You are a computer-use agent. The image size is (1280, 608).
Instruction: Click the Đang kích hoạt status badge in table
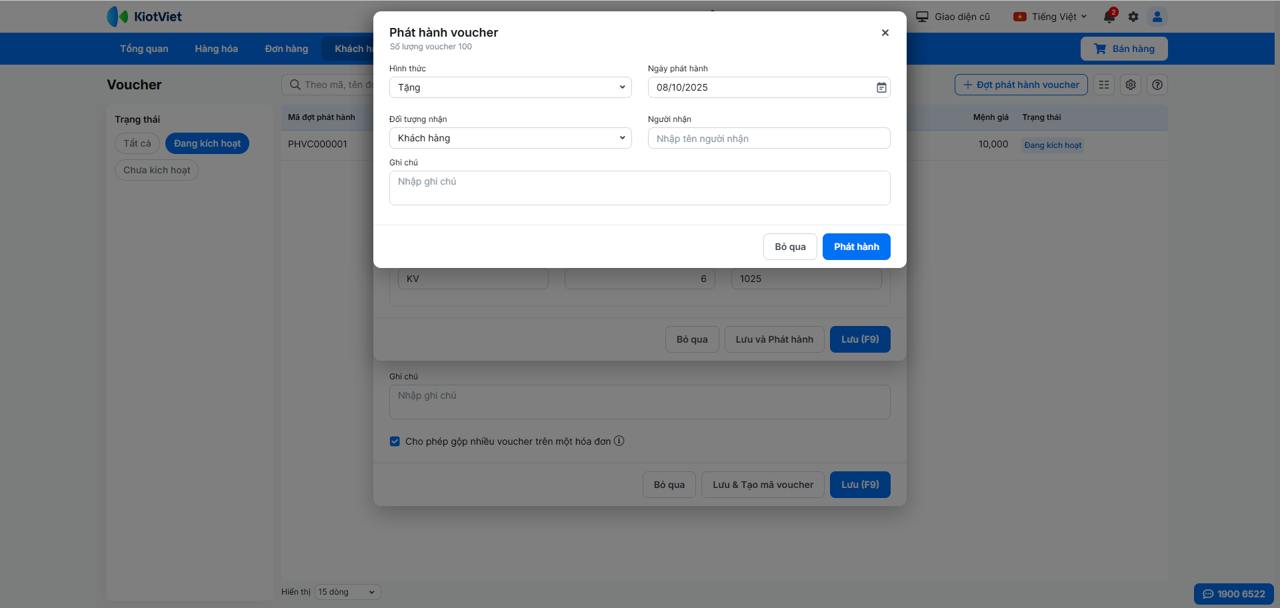(x=1053, y=145)
